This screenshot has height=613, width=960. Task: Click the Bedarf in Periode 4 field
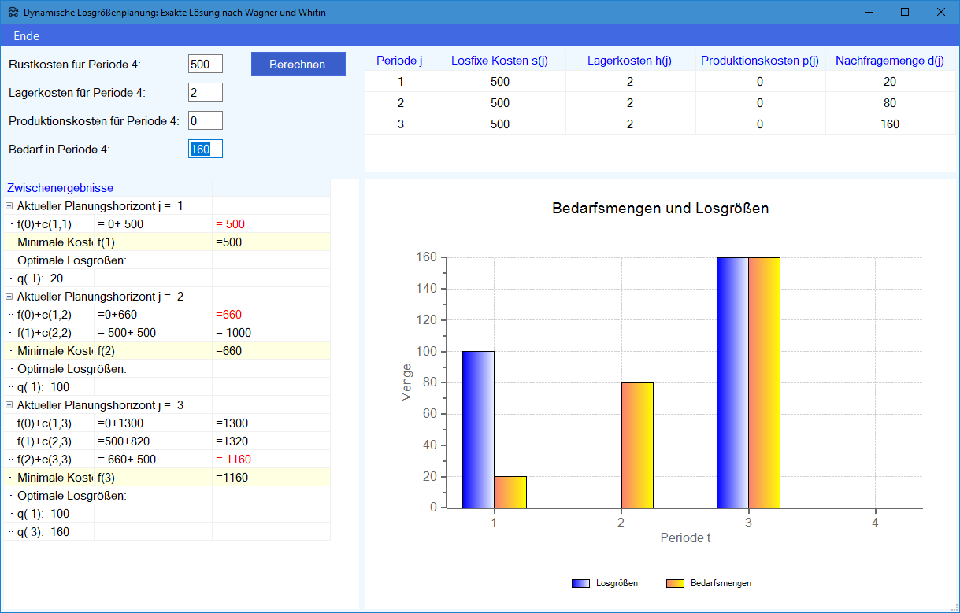pyautogui.click(x=206, y=149)
